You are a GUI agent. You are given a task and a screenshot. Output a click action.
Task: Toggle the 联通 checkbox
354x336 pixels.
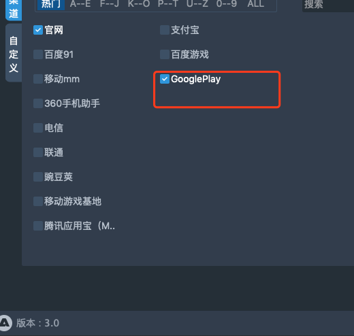click(38, 152)
